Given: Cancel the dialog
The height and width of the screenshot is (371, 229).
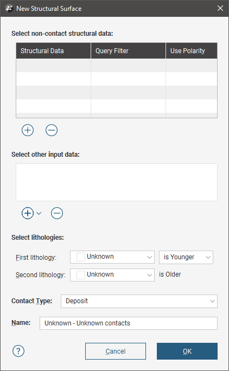Looking at the screenshot, I should tap(116, 351).
